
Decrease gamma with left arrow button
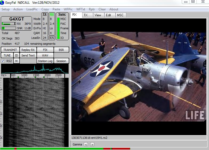tap(86, 144)
